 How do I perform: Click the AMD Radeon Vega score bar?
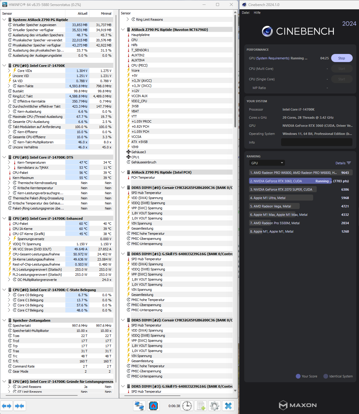pos(274,206)
